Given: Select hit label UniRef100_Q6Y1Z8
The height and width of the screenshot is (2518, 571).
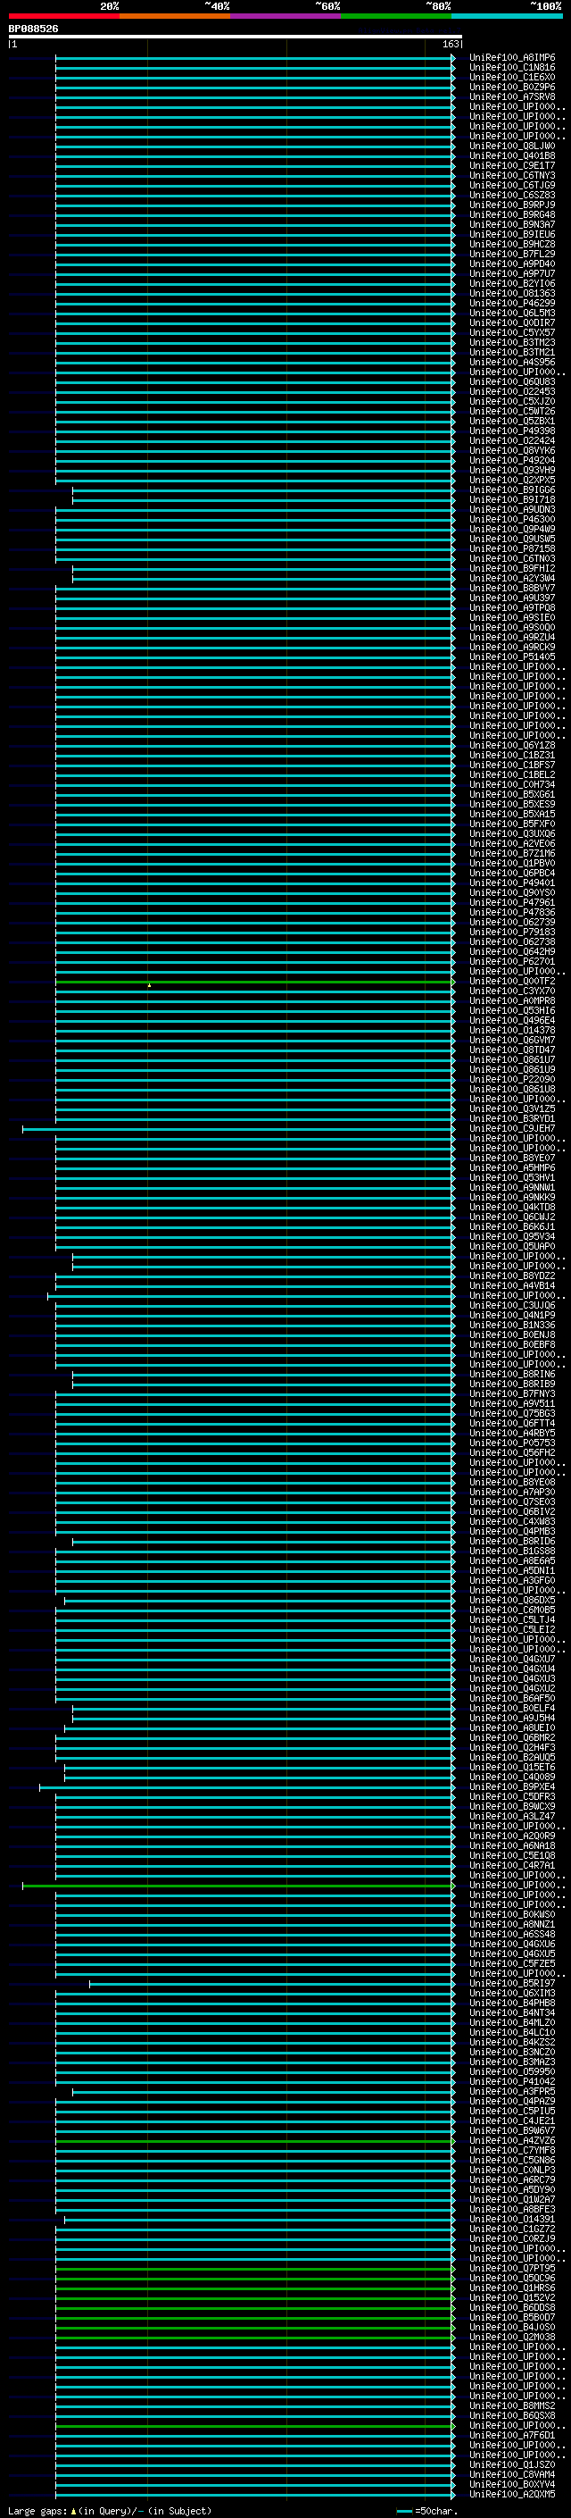Looking at the screenshot, I should (512, 745).
